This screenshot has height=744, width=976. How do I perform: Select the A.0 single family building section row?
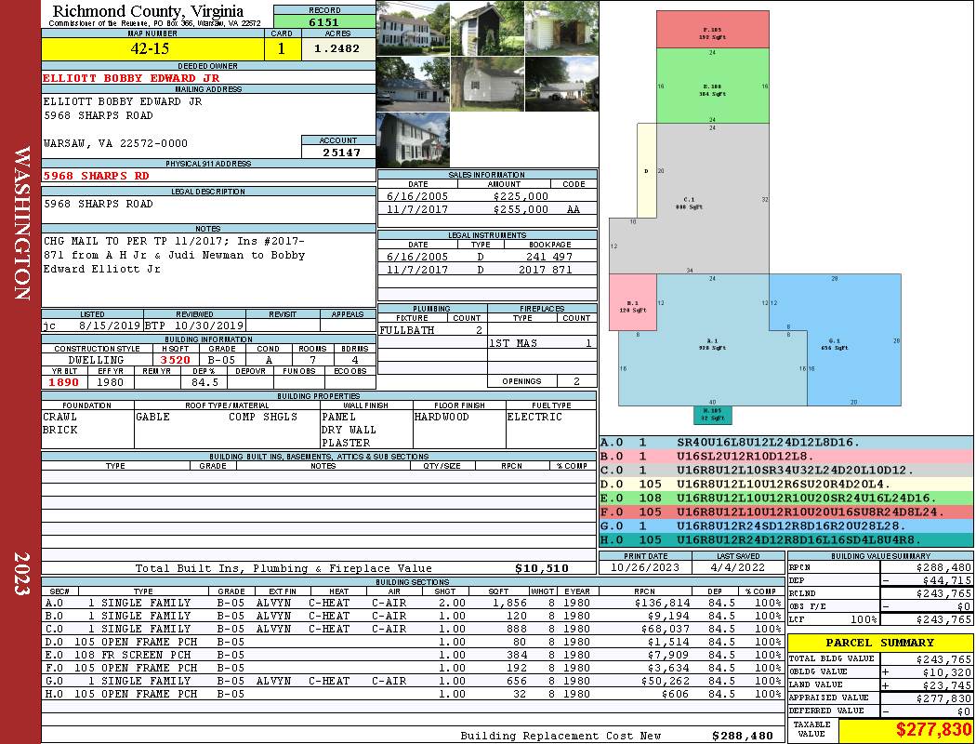click(x=413, y=603)
